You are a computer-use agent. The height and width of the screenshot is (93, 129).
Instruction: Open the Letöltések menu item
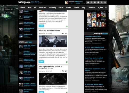point(92,7)
